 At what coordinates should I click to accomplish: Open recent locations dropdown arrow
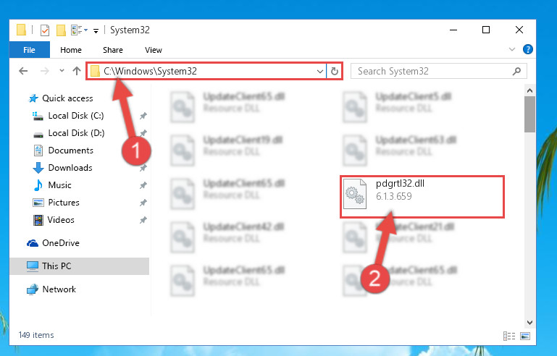tap(62, 71)
